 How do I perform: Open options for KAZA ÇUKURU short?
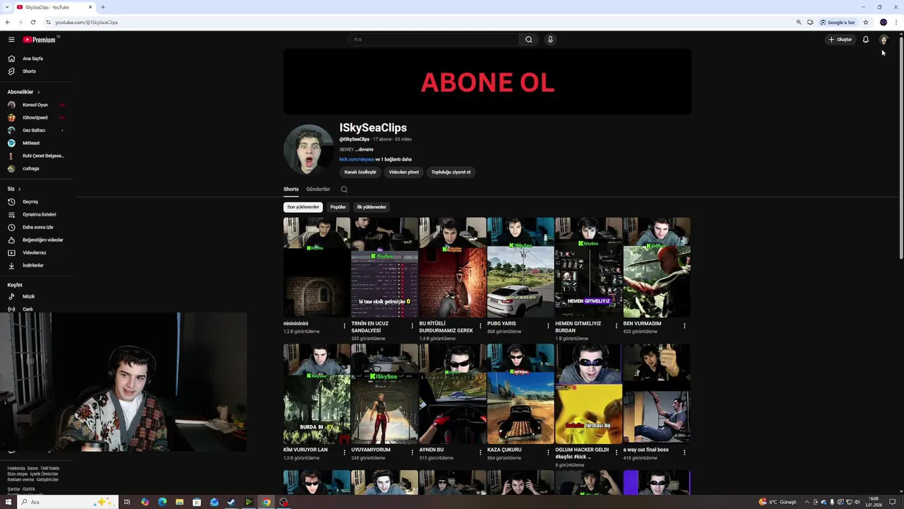pyautogui.click(x=548, y=452)
